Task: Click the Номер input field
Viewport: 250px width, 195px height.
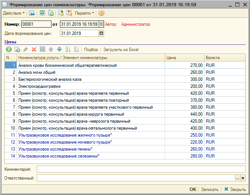Action: pos(36,24)
